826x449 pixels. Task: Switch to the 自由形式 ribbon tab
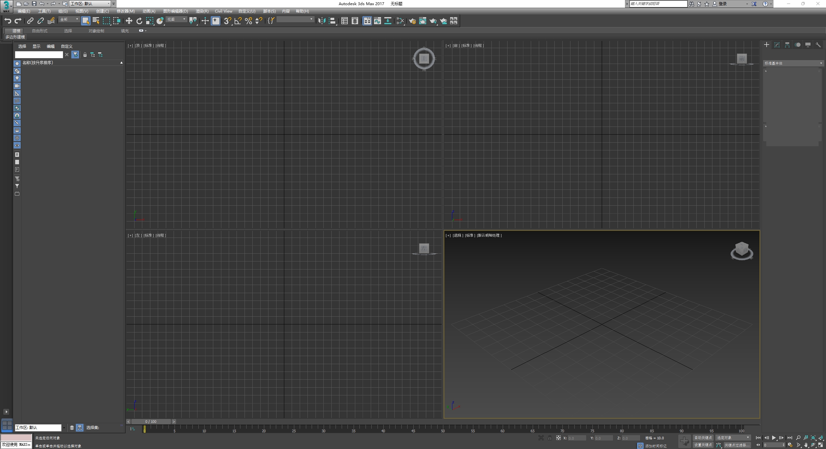point(40,31)
